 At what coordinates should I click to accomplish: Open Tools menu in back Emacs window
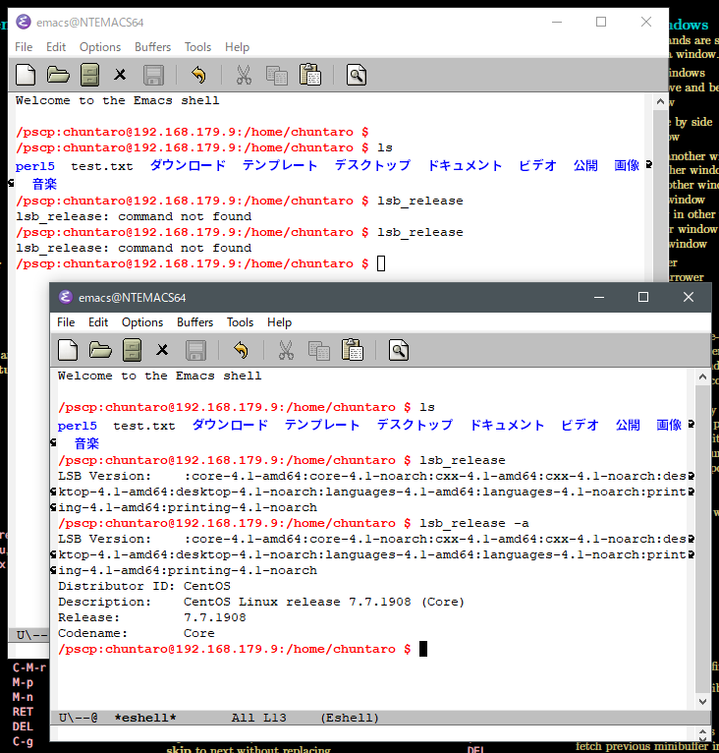[197, 47]
